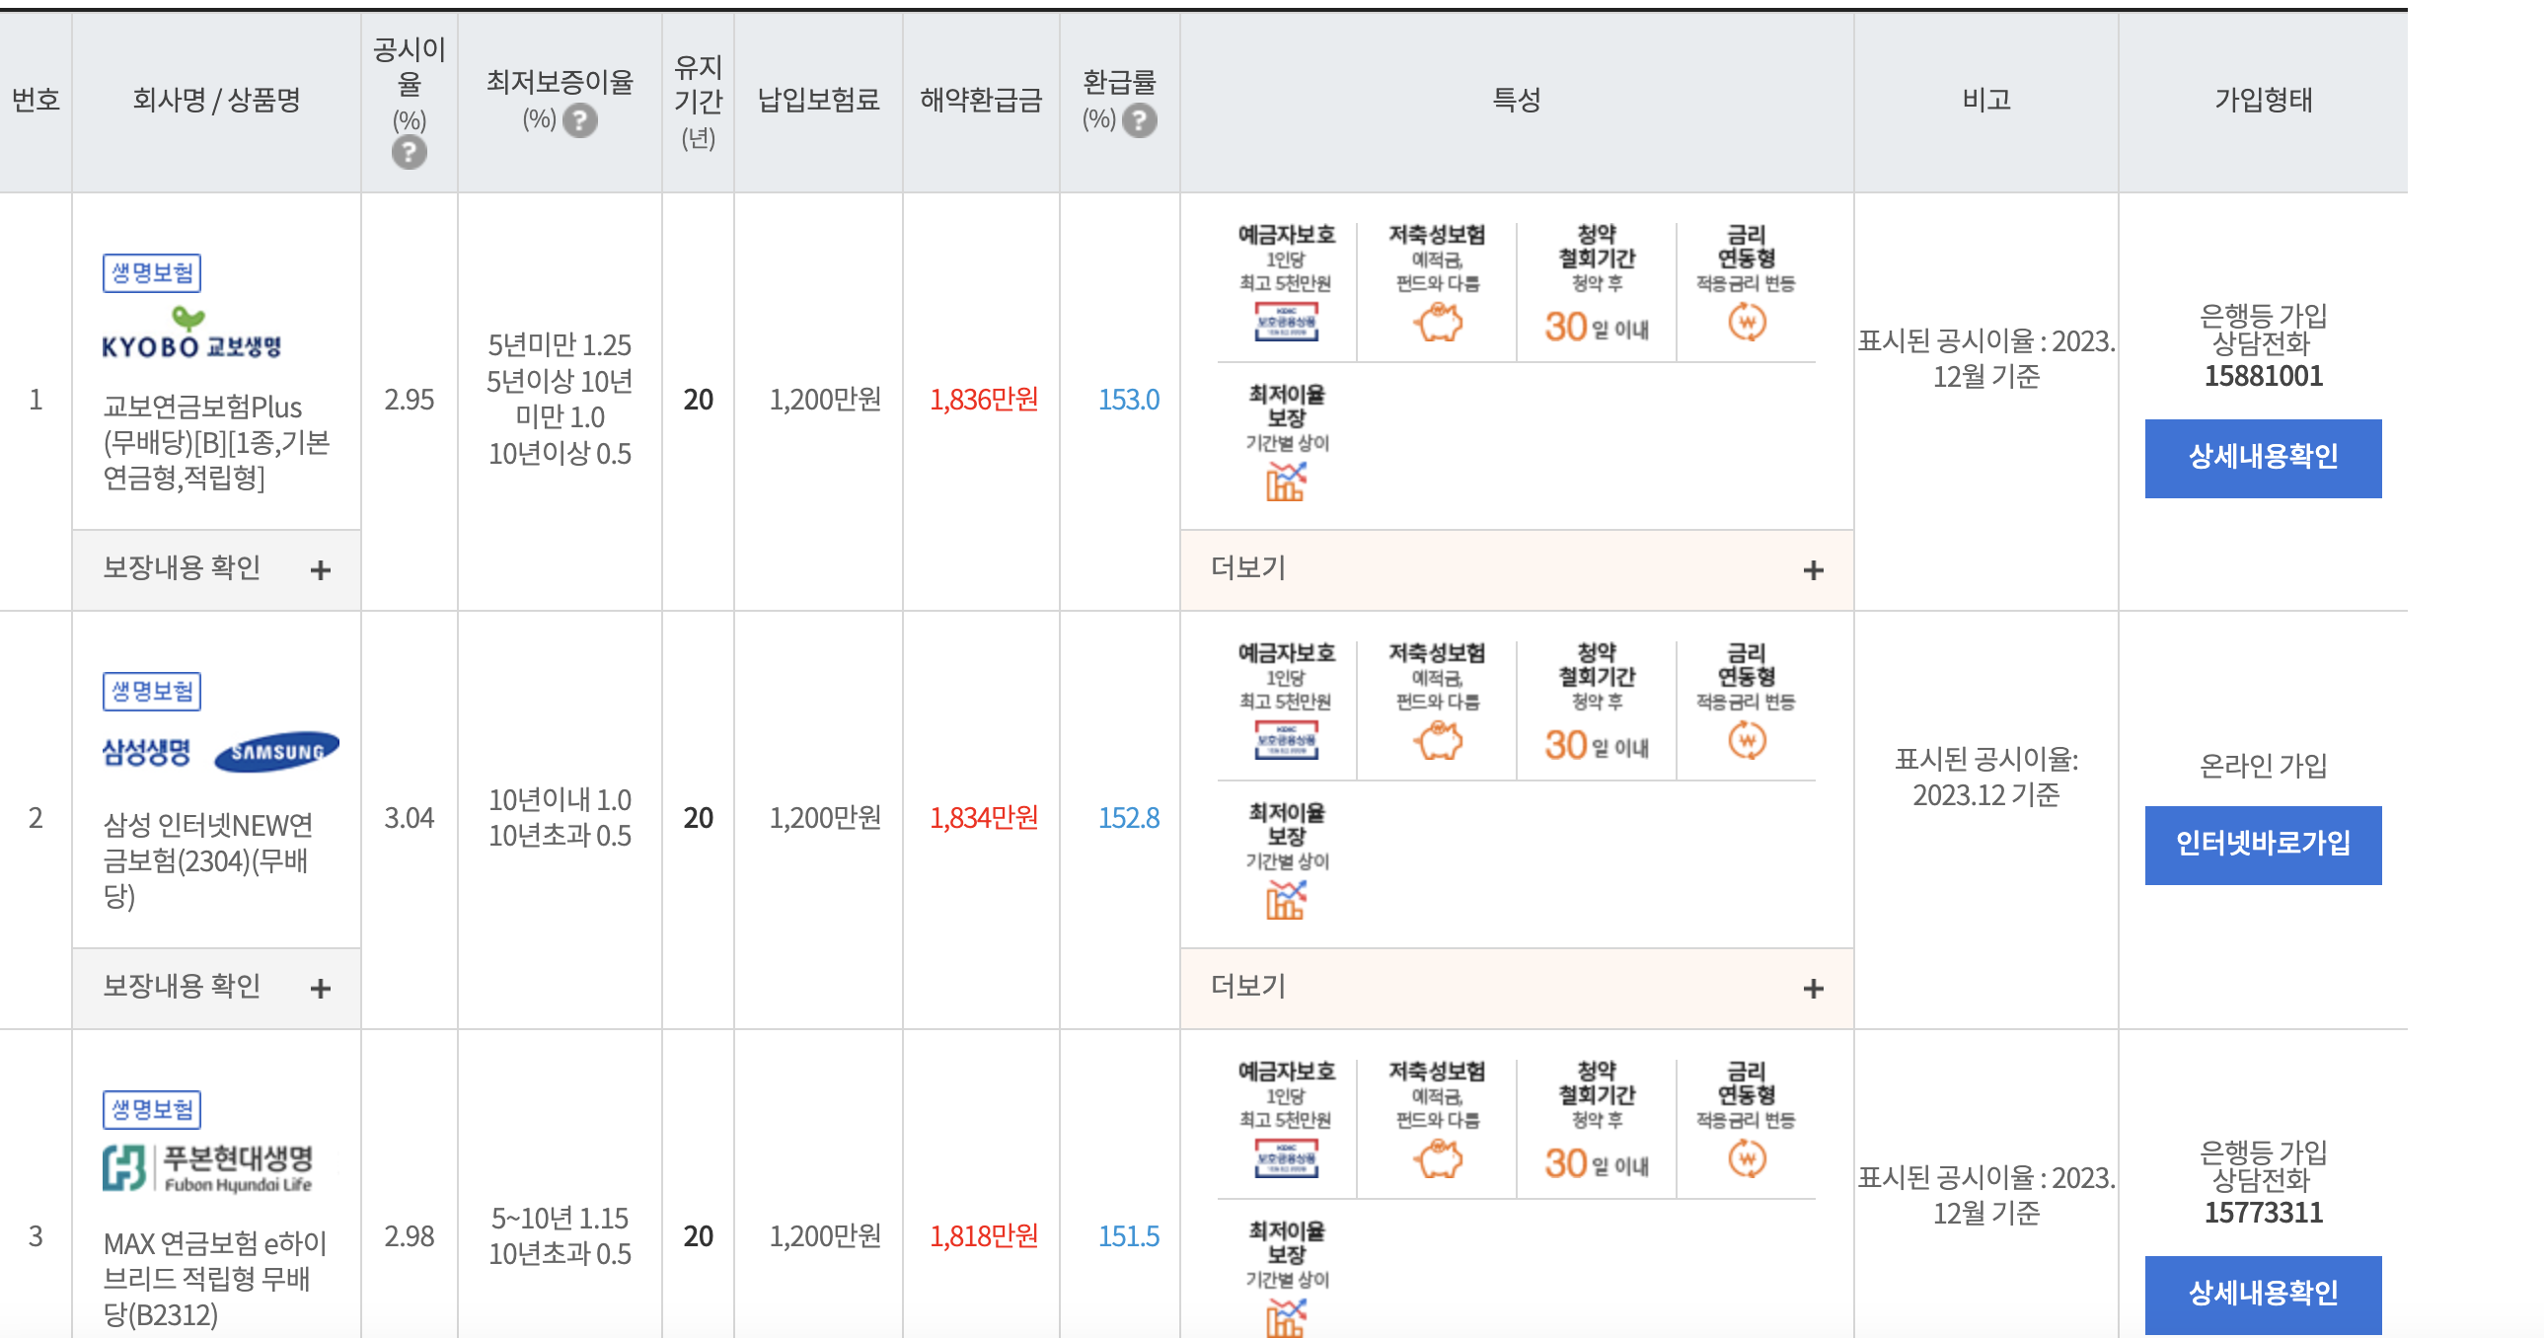This screenshot has height=1338, width=2544.
Task: Click refund rate 151.5
Action: [x=1129, y=1237]
